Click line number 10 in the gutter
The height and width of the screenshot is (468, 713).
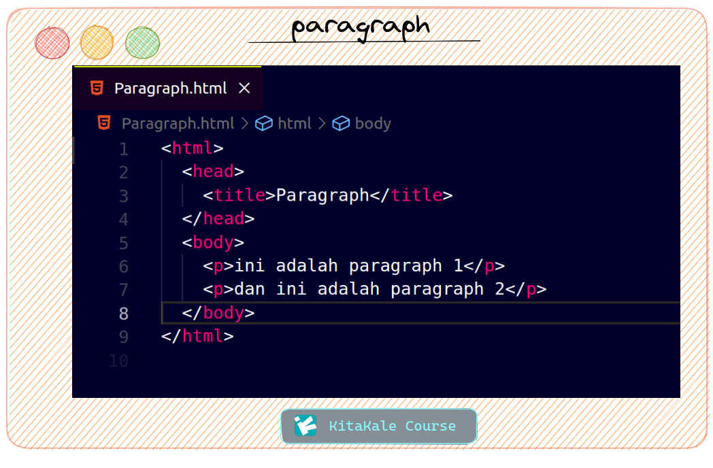(118, 361)
